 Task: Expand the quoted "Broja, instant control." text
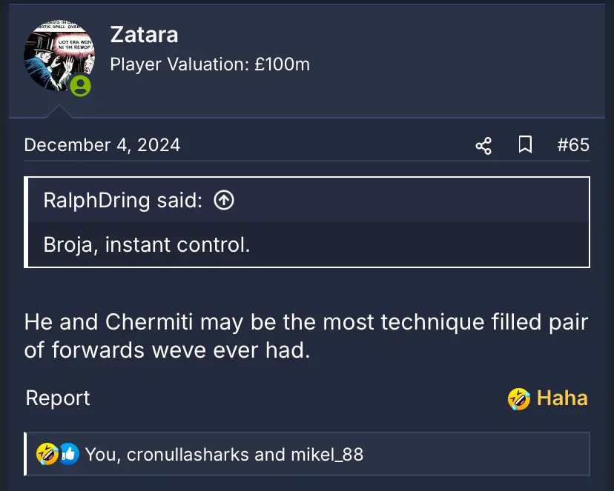(147, 244)
